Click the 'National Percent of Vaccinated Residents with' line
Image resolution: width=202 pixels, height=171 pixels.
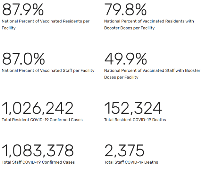coord(149,21)
